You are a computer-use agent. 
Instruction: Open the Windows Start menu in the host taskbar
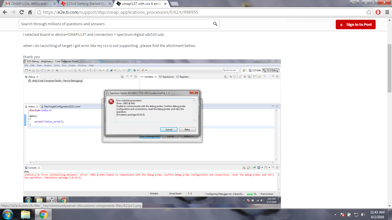[x=7, y=214]
